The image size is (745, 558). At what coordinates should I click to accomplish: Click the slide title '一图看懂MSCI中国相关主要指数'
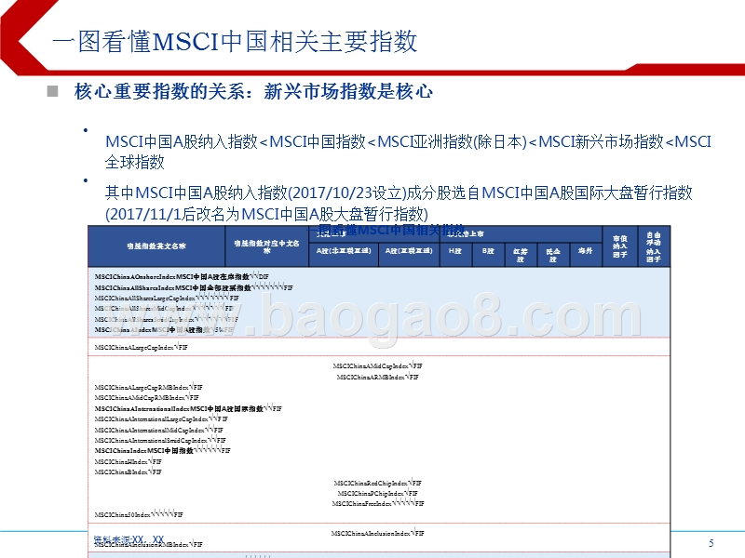(235, 41)
